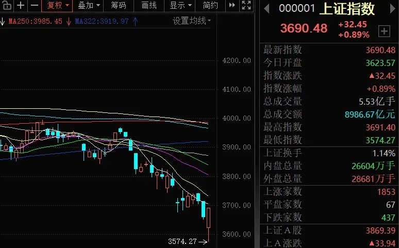
Task: Click the 简约 mode button
Action: (210, 5)
